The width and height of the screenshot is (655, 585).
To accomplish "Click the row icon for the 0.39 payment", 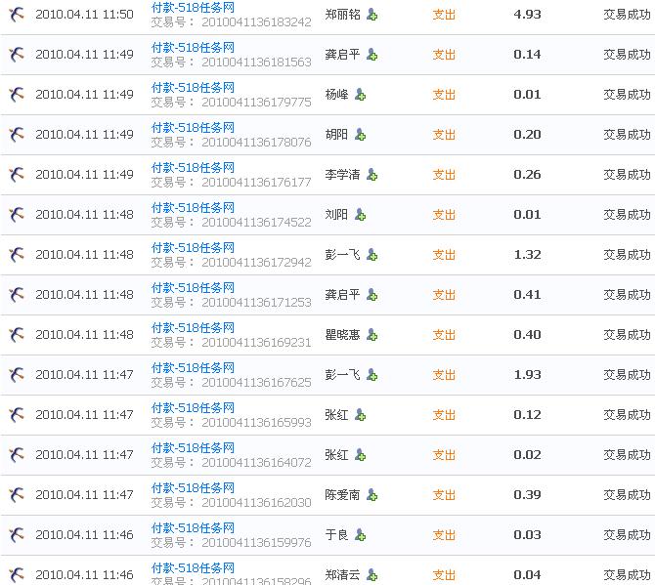I will 17,495.
